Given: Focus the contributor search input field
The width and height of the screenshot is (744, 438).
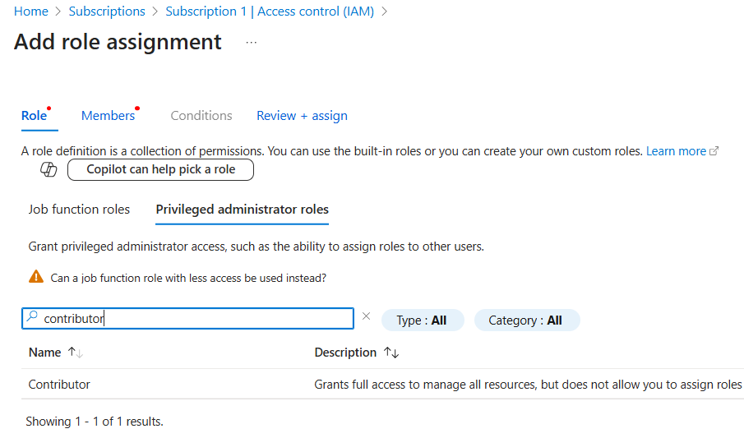Looking at the screenshot, I should (188, 318).
